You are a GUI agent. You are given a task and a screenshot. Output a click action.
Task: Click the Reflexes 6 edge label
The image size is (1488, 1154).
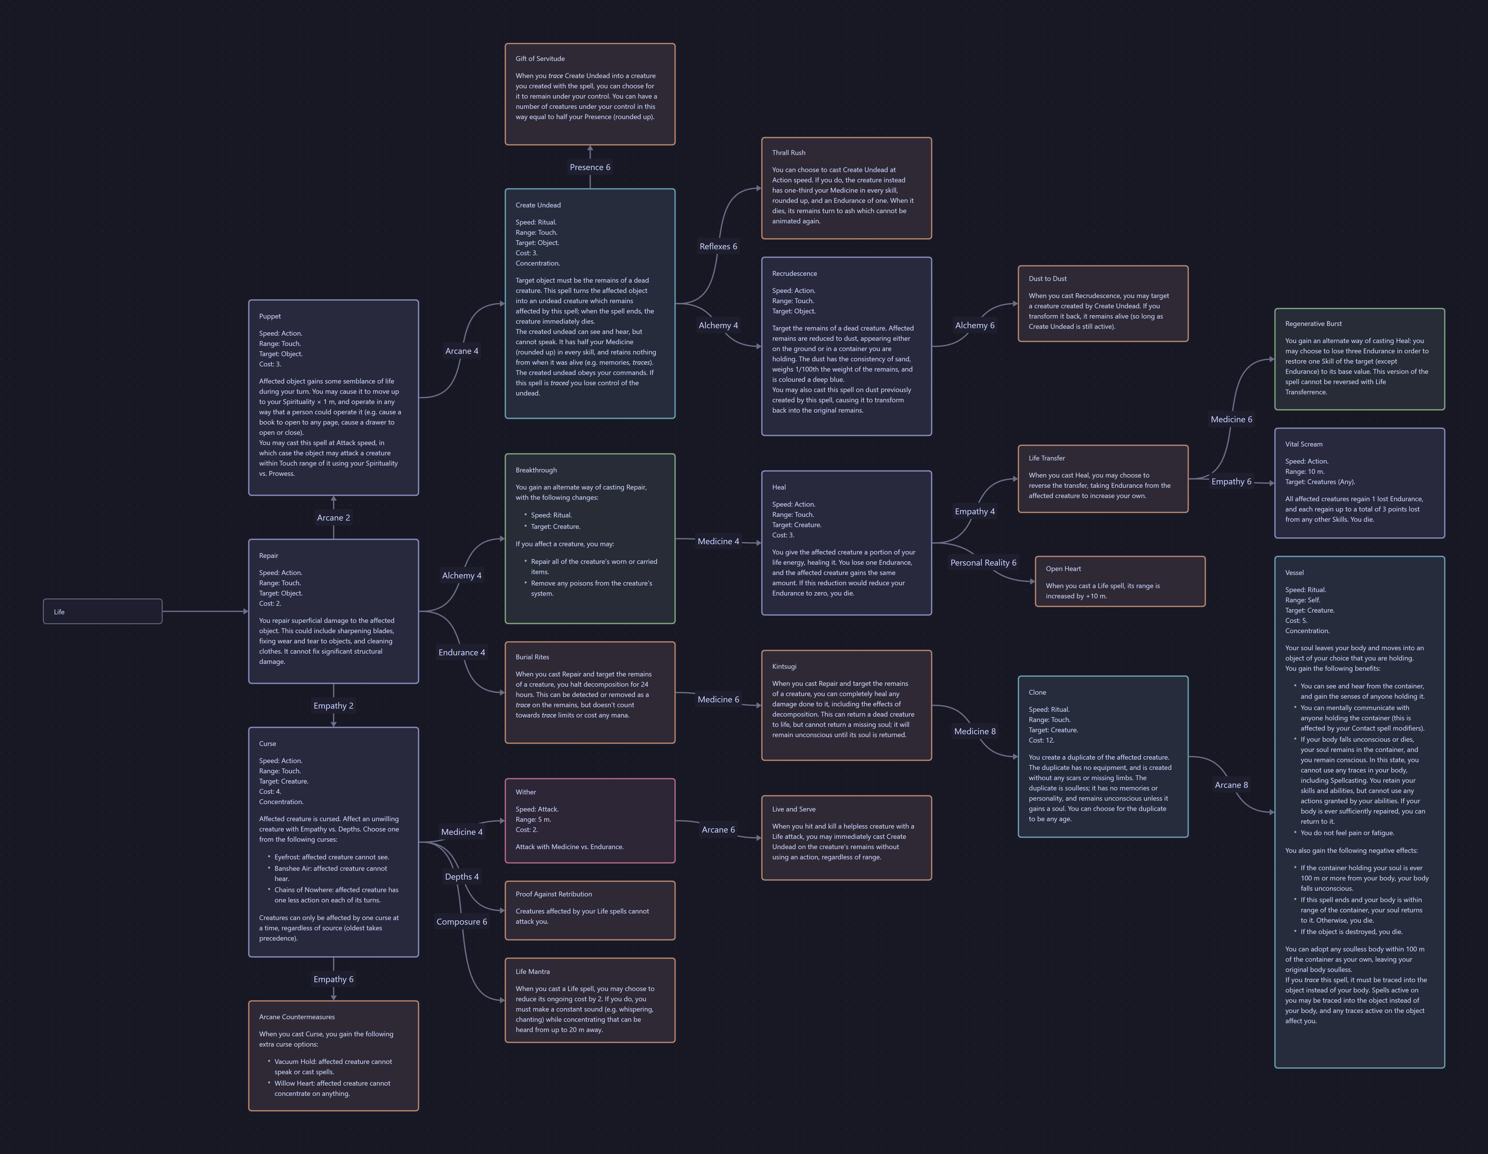(717, 246)
